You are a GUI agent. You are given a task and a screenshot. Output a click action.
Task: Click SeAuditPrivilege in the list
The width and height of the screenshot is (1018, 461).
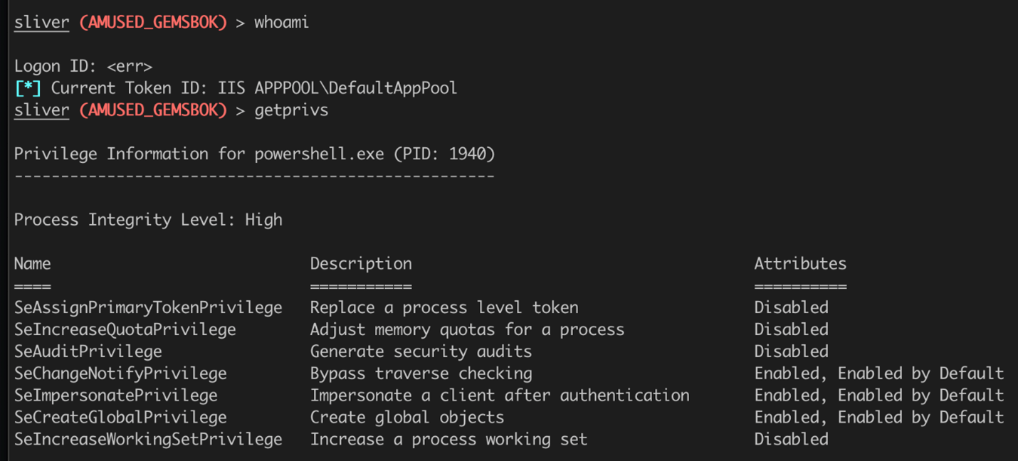(x=88, y=351)
